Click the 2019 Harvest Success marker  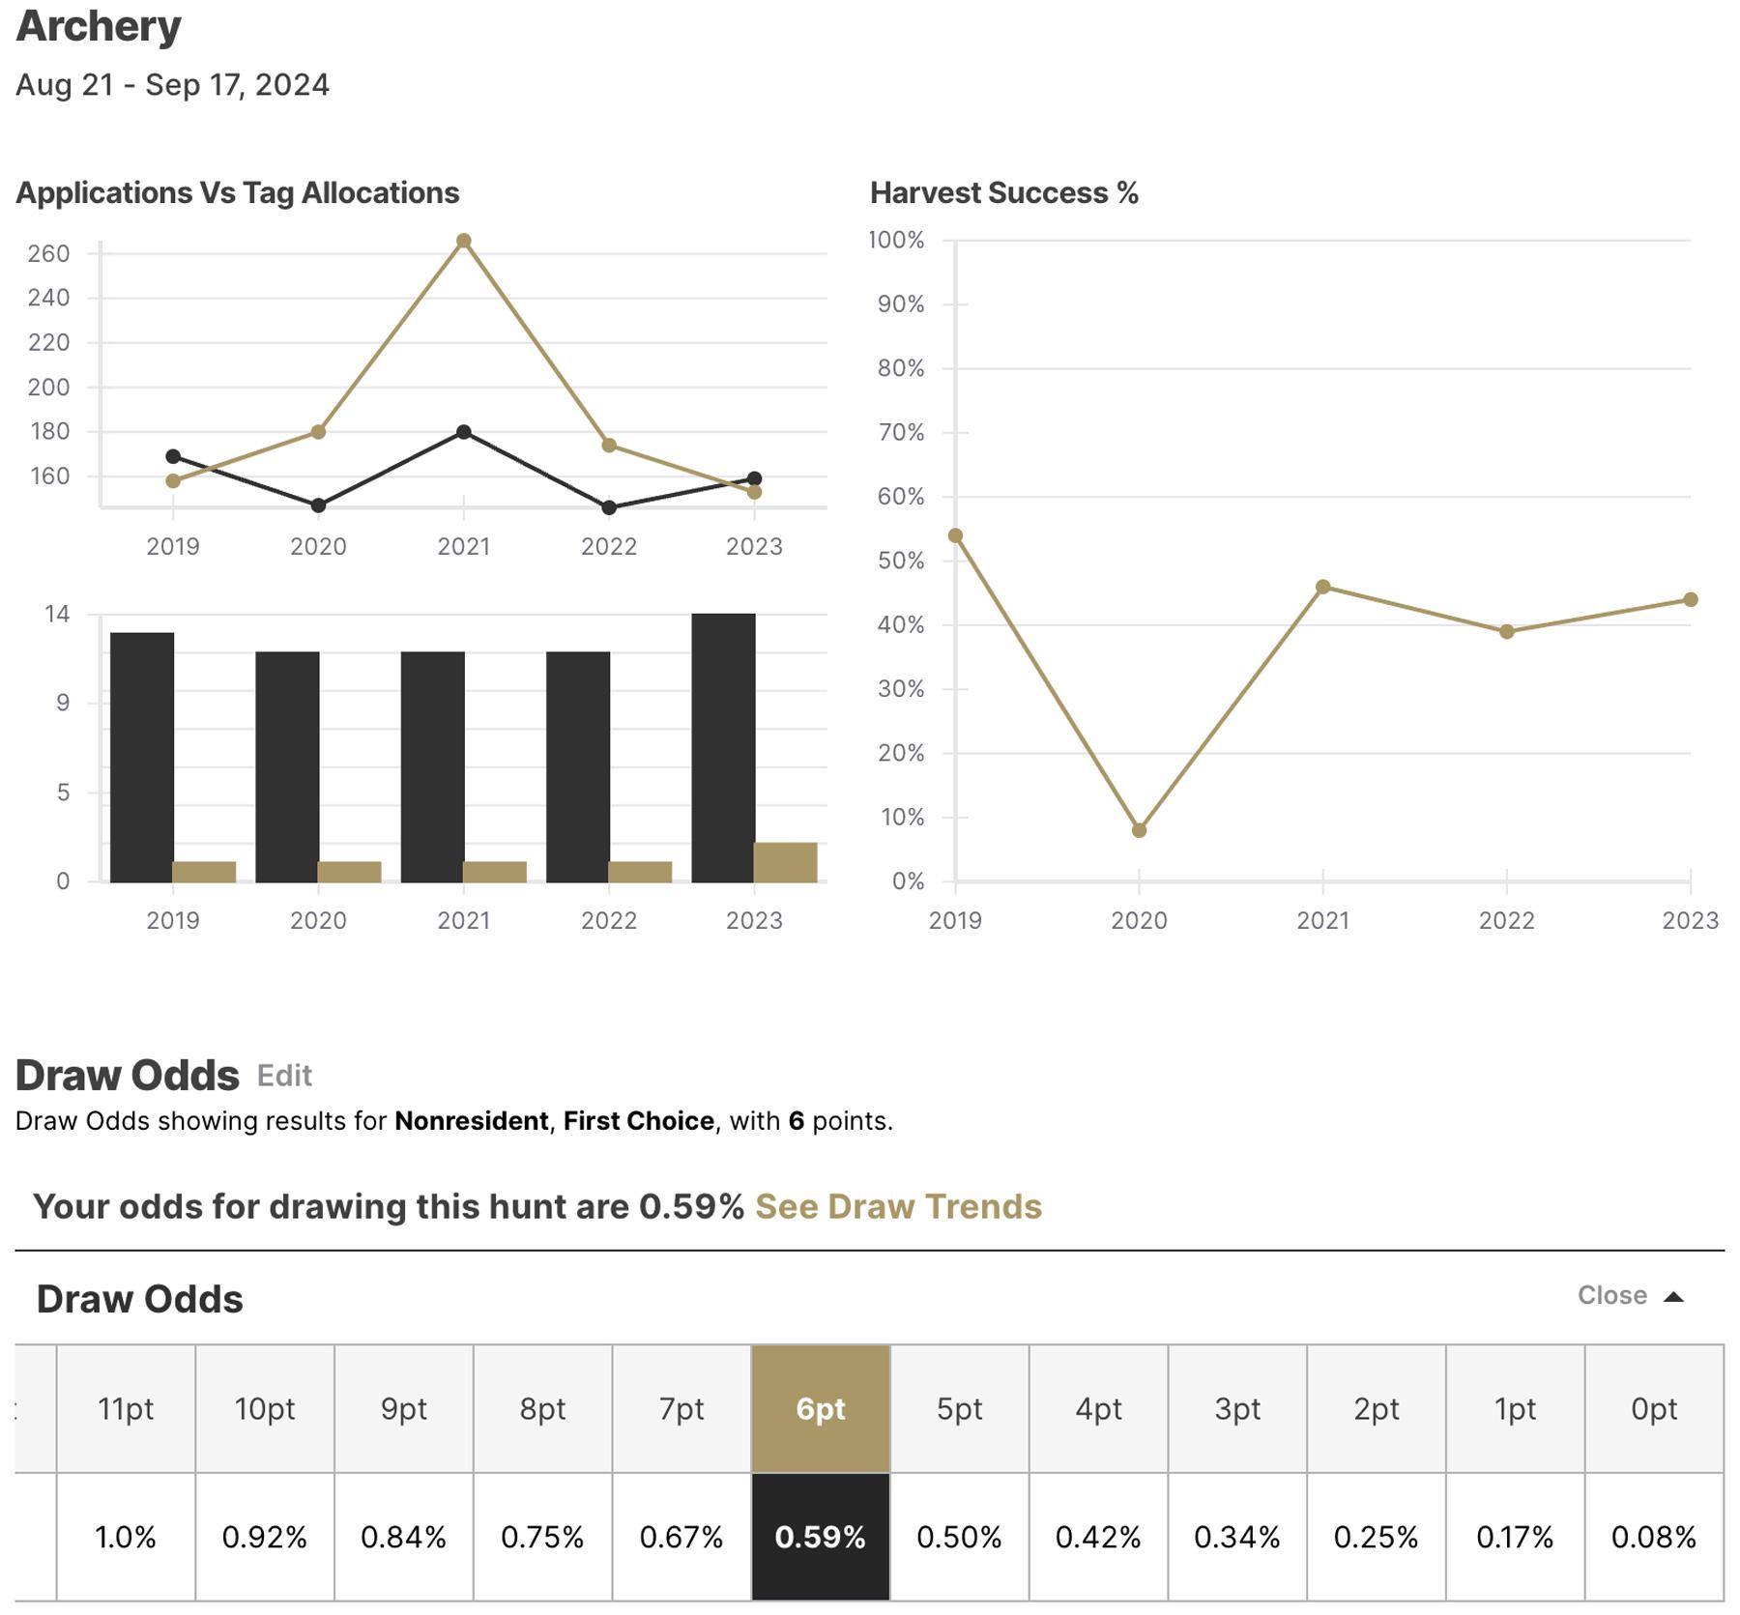pos(955,534)
